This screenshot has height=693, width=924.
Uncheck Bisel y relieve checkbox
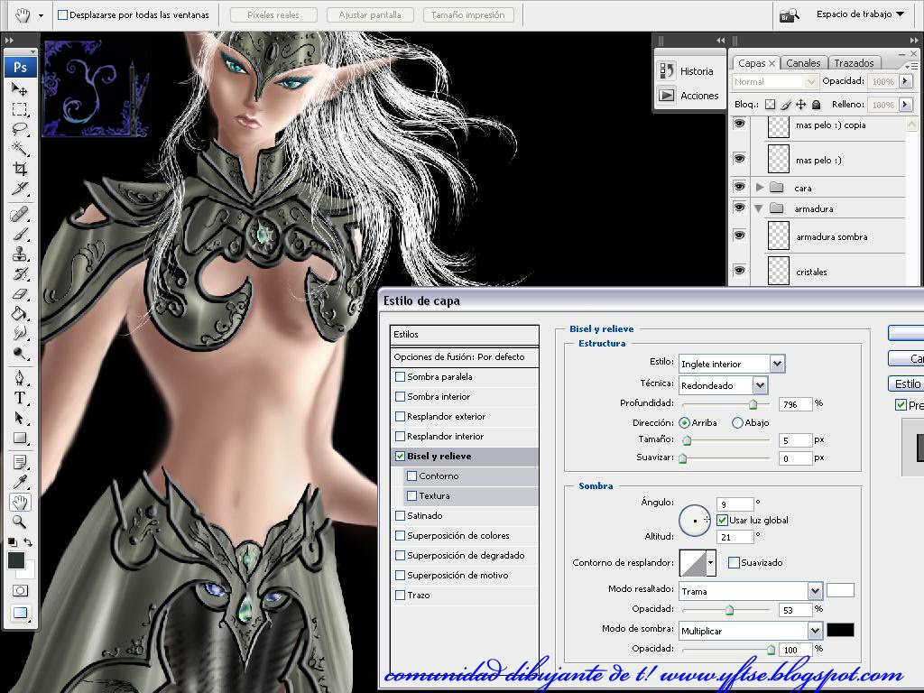[400, 456]
